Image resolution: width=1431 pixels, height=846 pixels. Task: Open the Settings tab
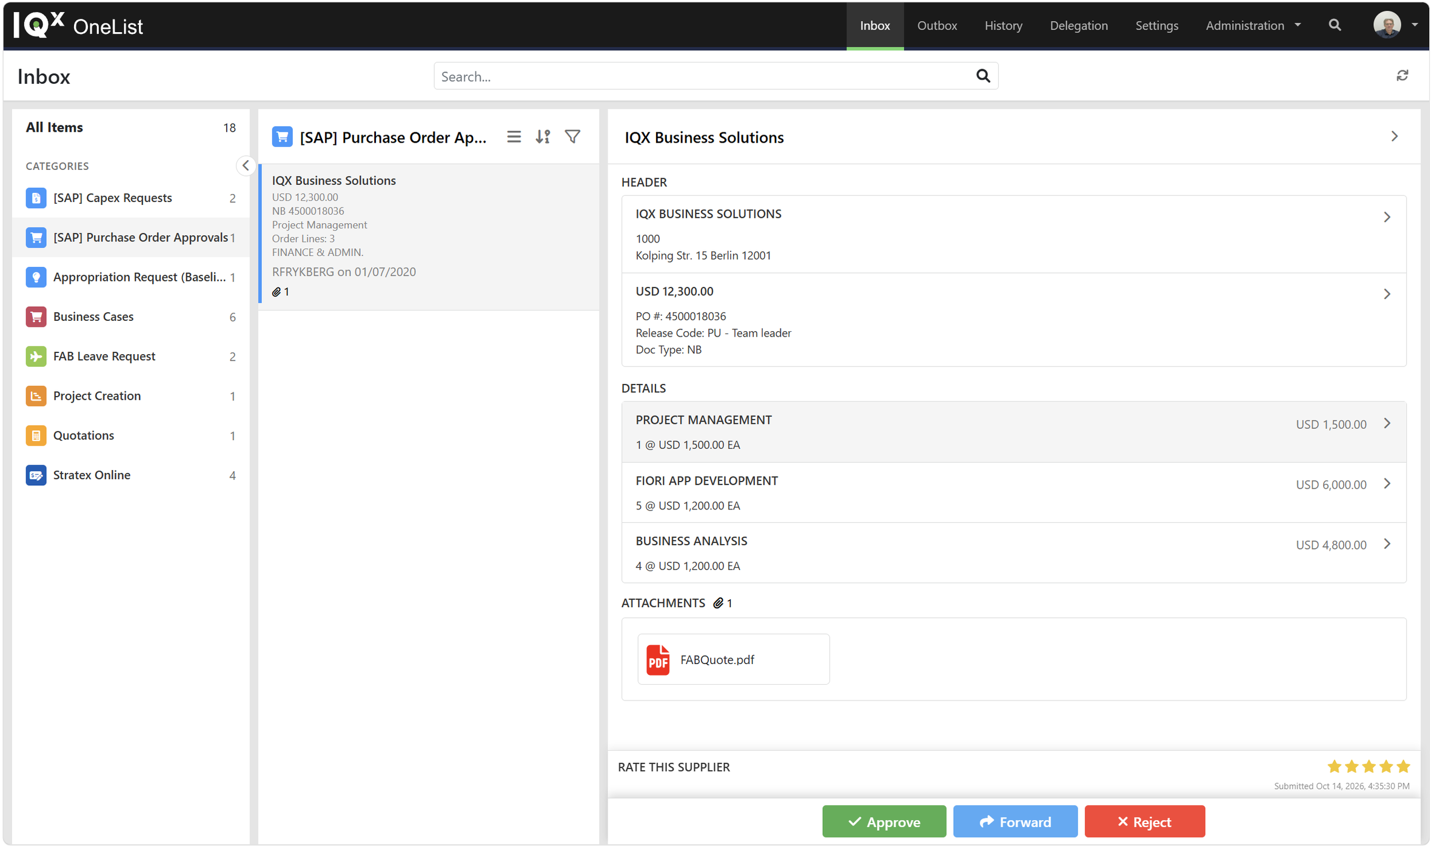click(1156, 25)
